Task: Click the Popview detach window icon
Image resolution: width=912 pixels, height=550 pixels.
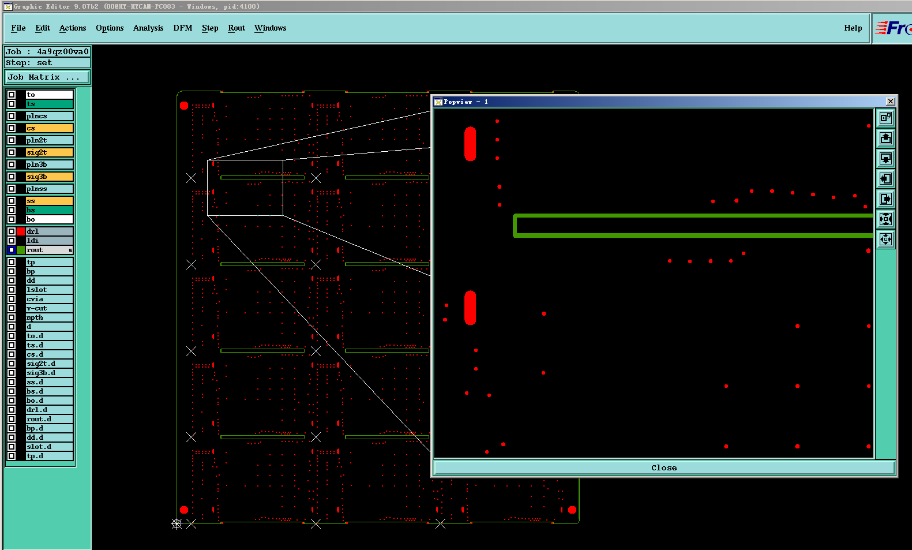Action: coord(885,118)
